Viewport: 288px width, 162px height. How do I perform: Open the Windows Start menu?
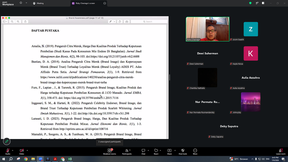click(x=4, y=159)
